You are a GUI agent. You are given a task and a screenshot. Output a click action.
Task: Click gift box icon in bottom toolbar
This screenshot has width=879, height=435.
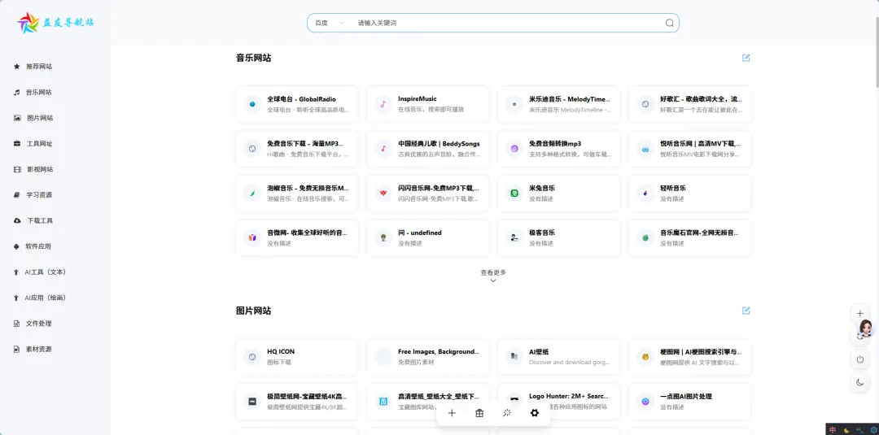coord(479,413)
